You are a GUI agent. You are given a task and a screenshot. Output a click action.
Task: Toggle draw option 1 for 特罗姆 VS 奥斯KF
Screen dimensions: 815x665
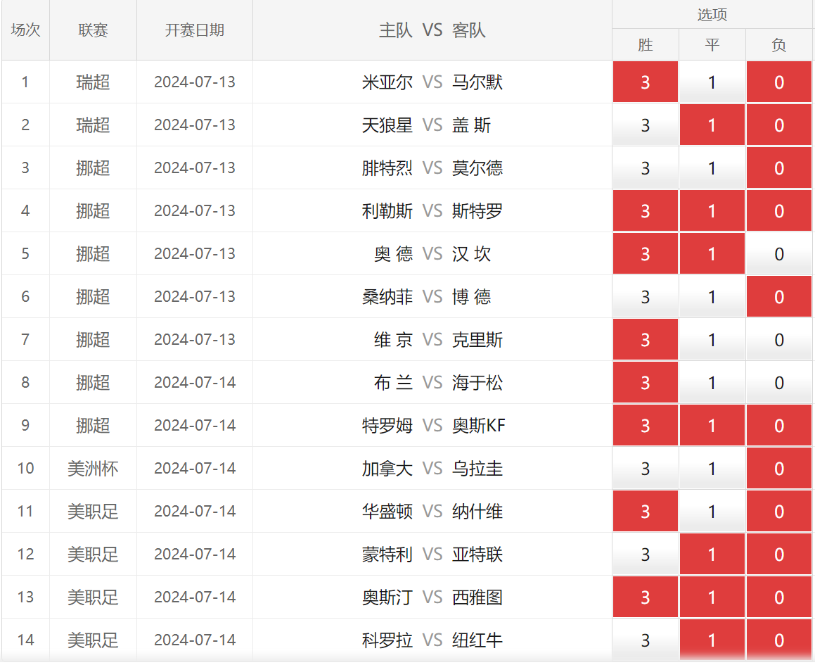point(712,425)
